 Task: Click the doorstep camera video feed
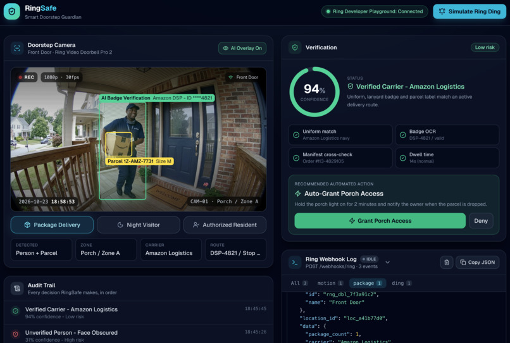pos(139,139)
